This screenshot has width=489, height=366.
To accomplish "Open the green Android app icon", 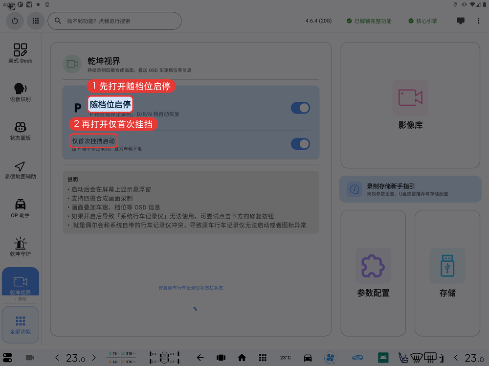I will (x=383, y=358).
